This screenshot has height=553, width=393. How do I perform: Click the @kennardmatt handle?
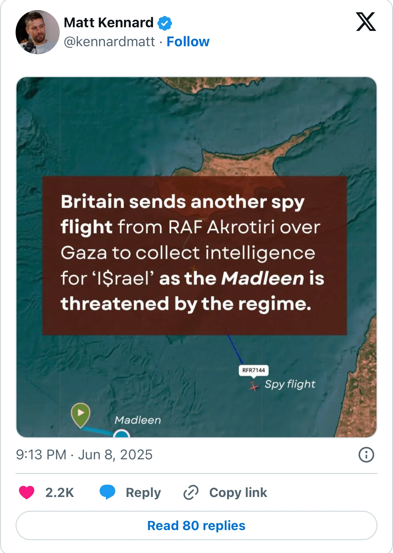tap(109, 42)
